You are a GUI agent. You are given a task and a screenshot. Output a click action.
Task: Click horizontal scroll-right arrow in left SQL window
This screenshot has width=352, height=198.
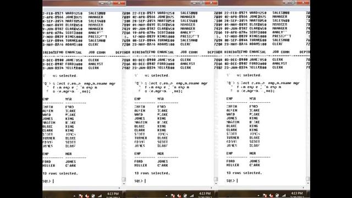pyautogui.click(x=119, y=188)
